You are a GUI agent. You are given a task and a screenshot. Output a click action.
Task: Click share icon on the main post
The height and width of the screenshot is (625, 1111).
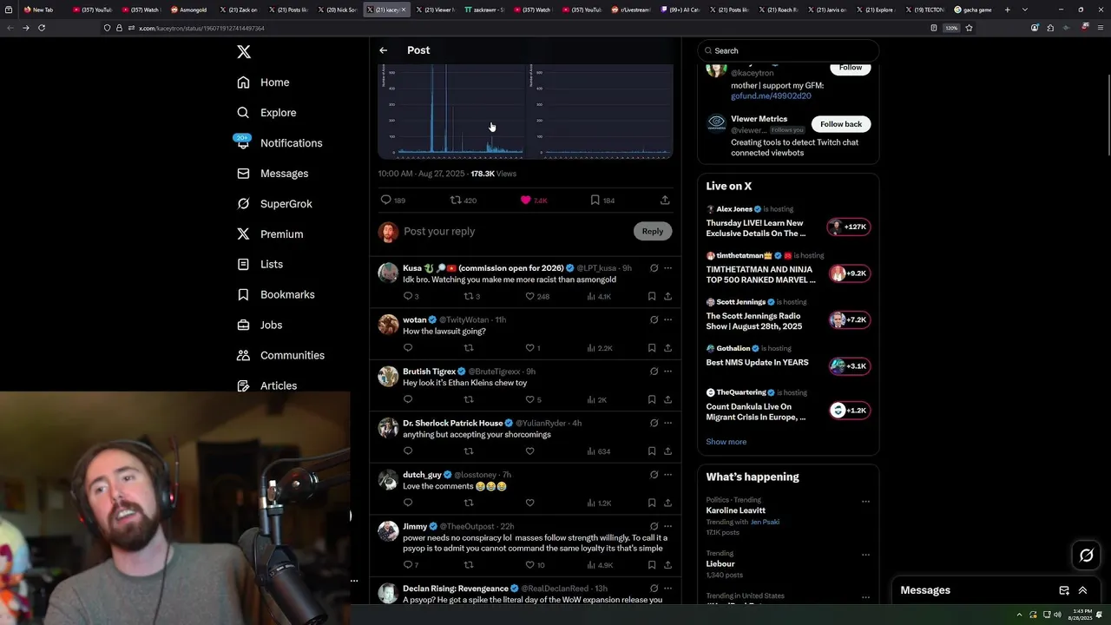coord(665,201)
